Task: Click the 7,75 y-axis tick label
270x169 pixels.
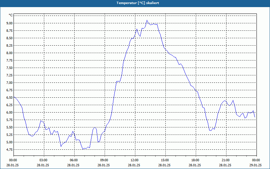Action: [10, 61]
